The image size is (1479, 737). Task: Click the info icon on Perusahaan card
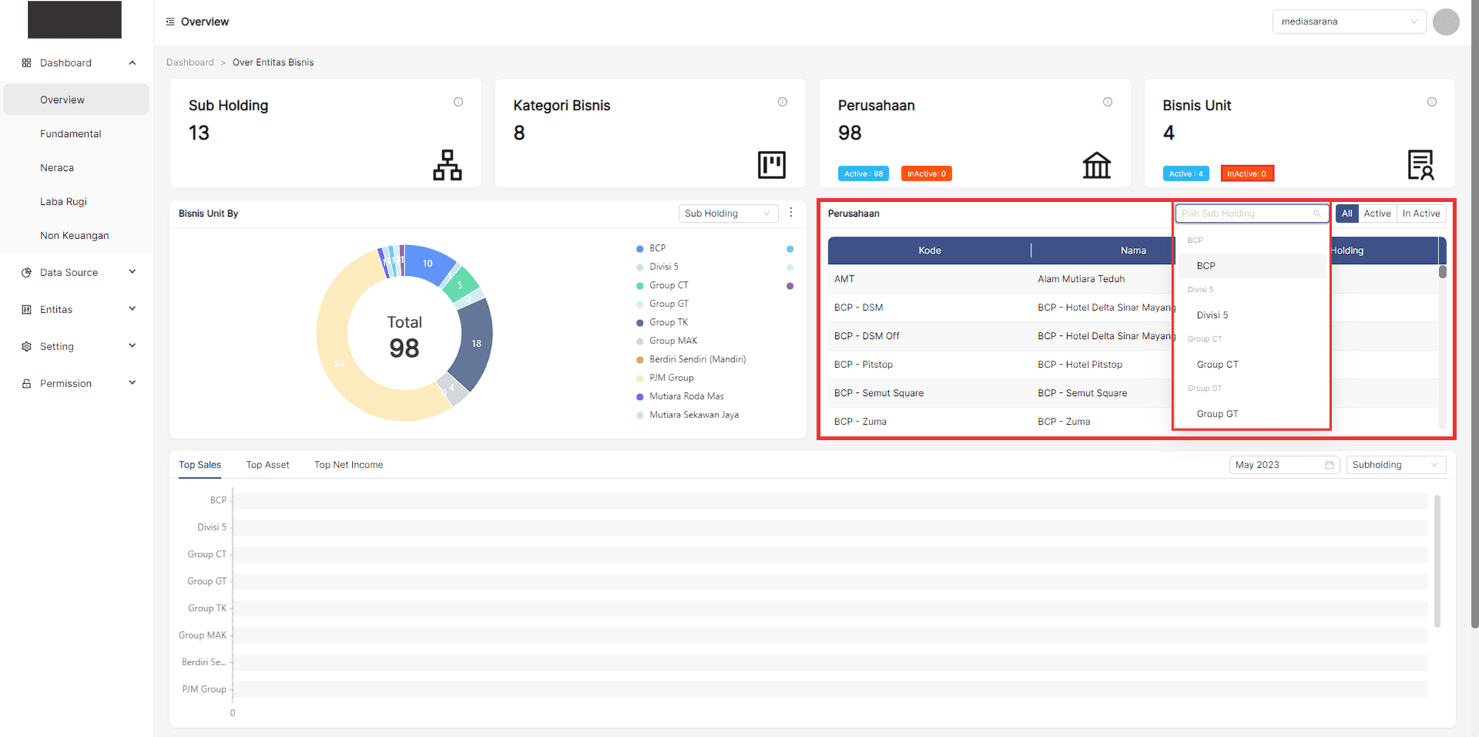1107,102
